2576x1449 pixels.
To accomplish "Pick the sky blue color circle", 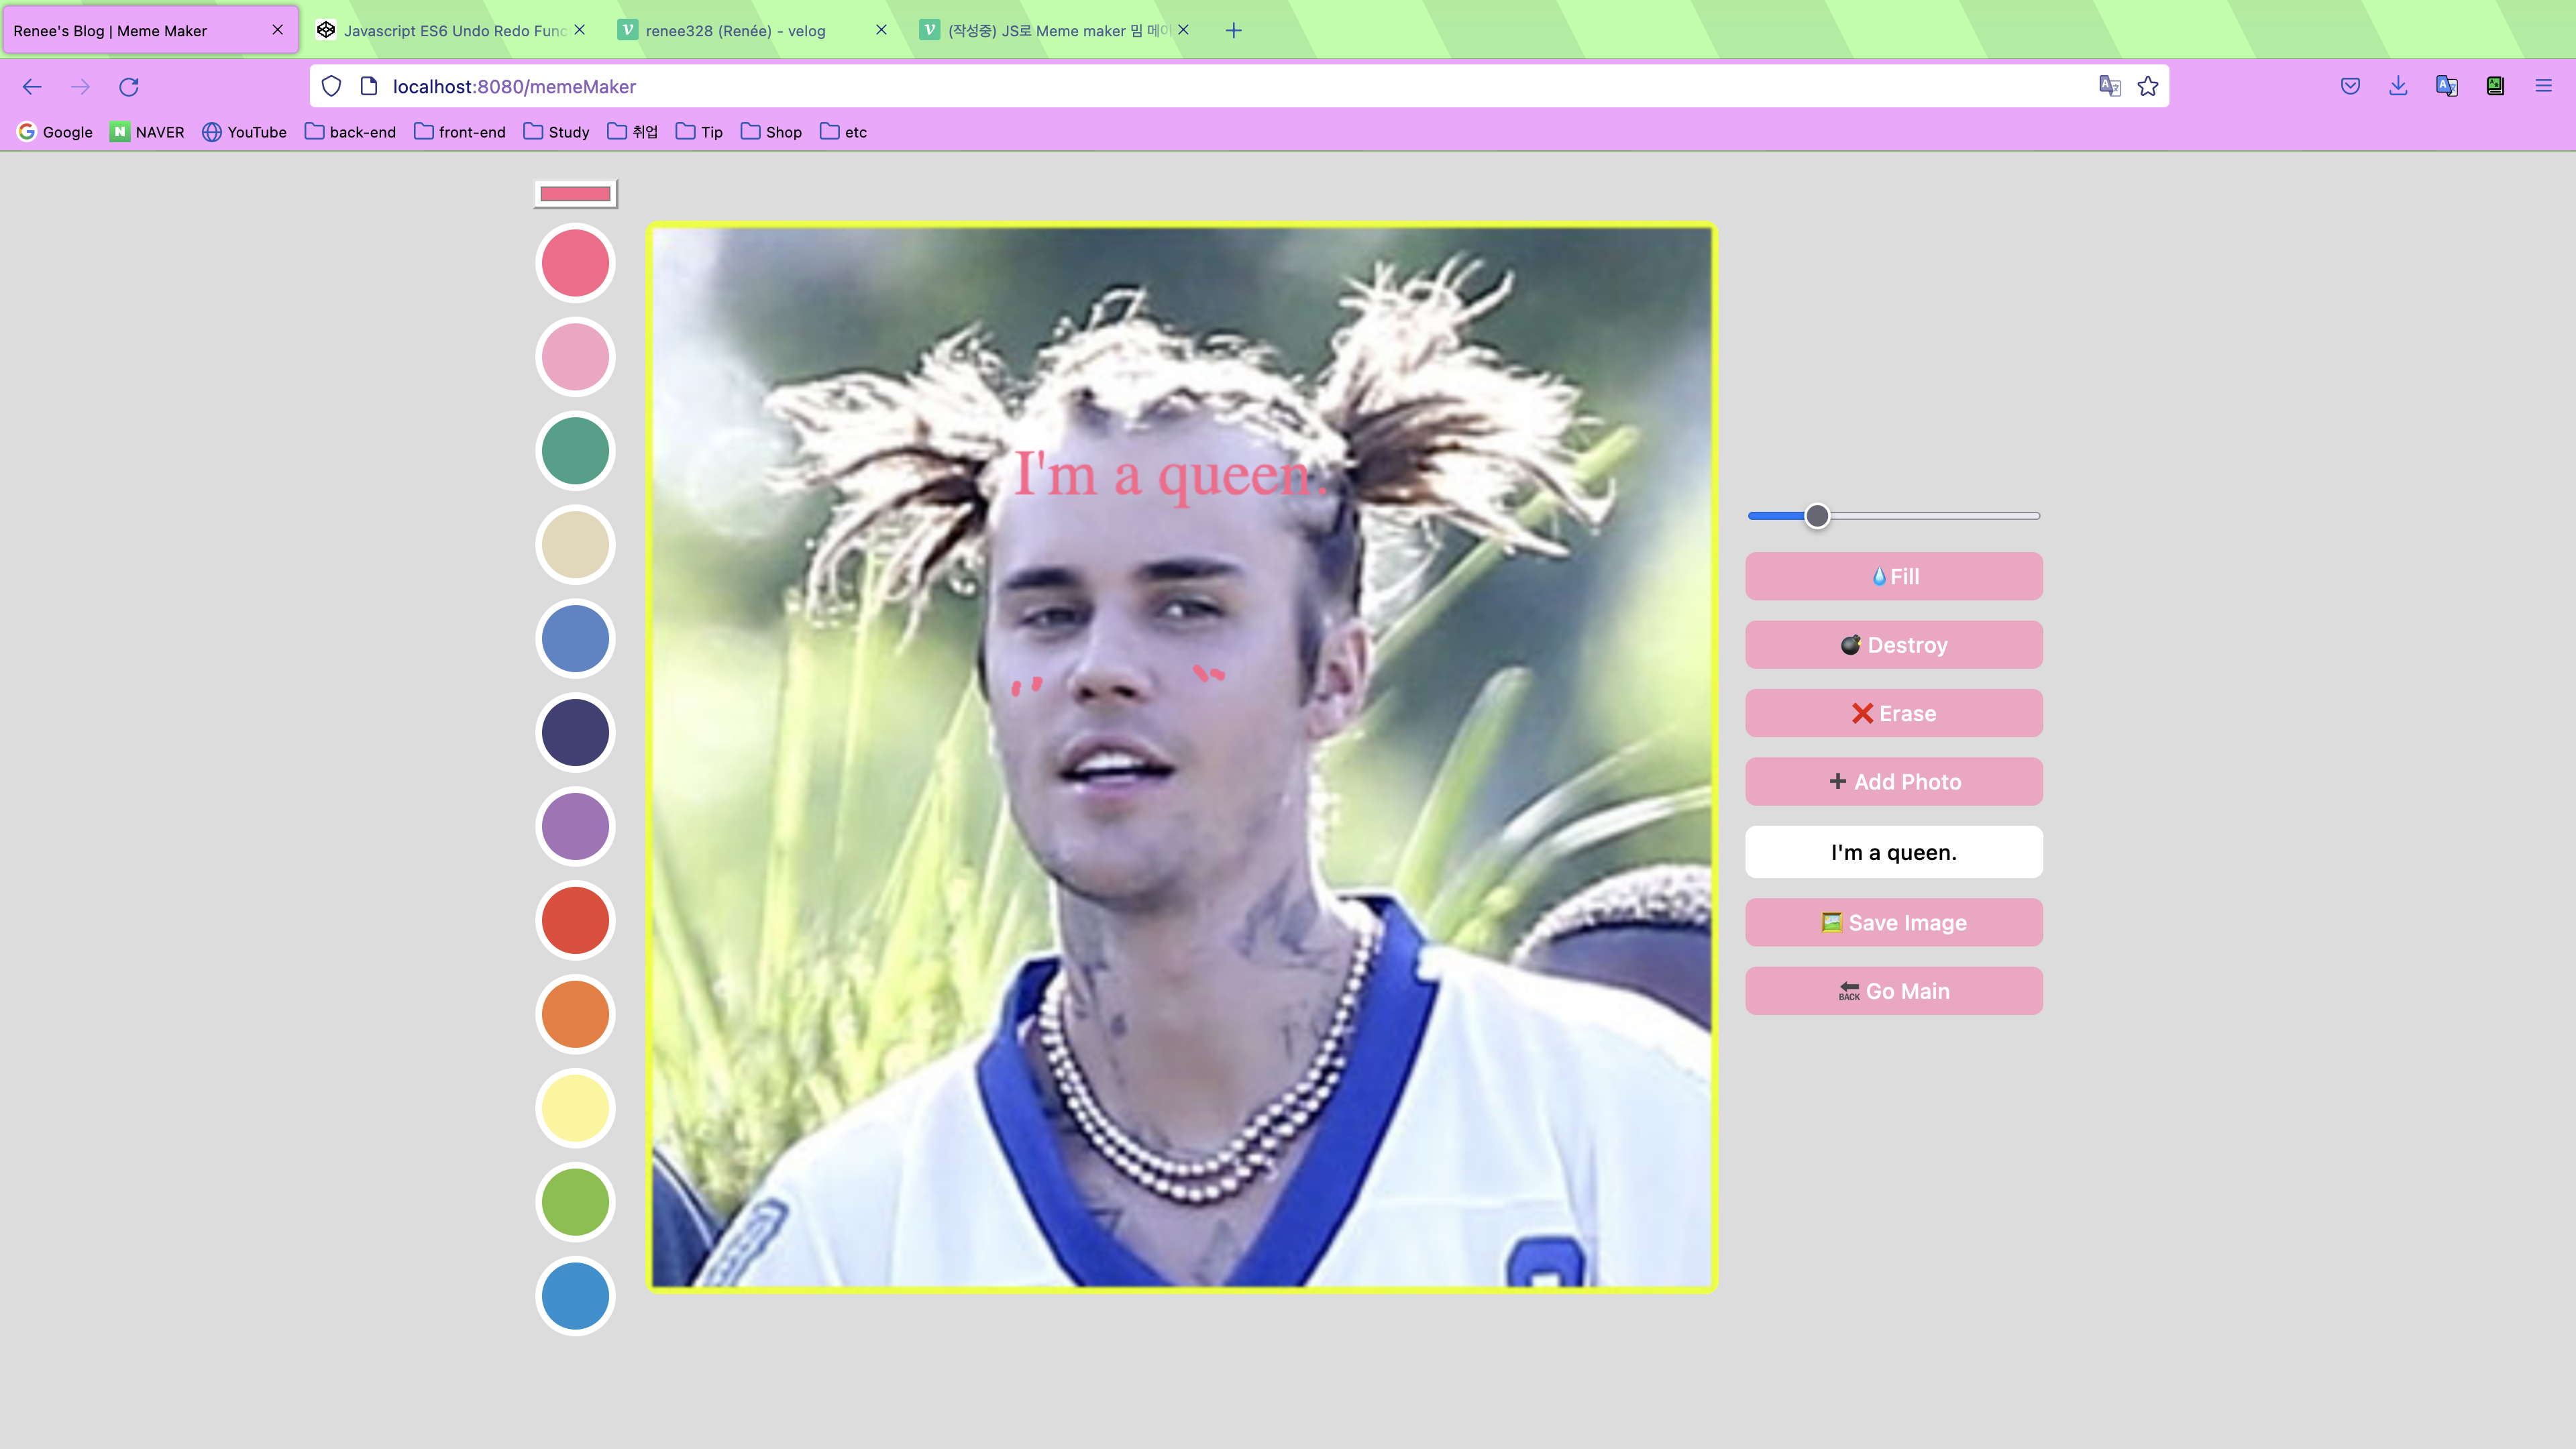I will 575,1296.
